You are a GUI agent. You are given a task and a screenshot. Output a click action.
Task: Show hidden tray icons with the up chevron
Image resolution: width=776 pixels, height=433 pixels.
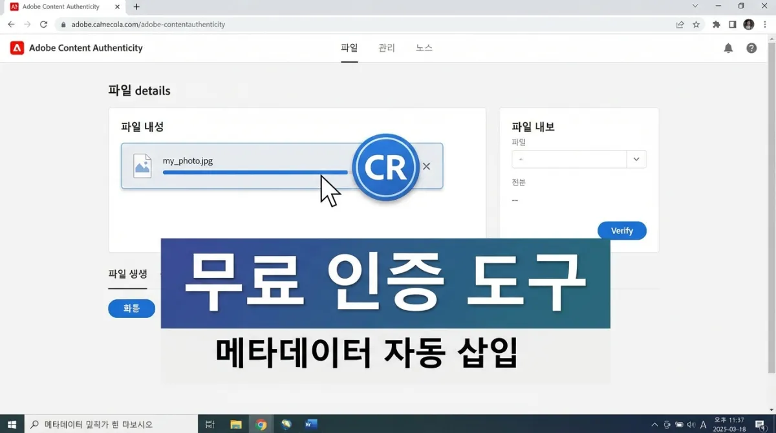pyautogui.click(x=655, y=424)
